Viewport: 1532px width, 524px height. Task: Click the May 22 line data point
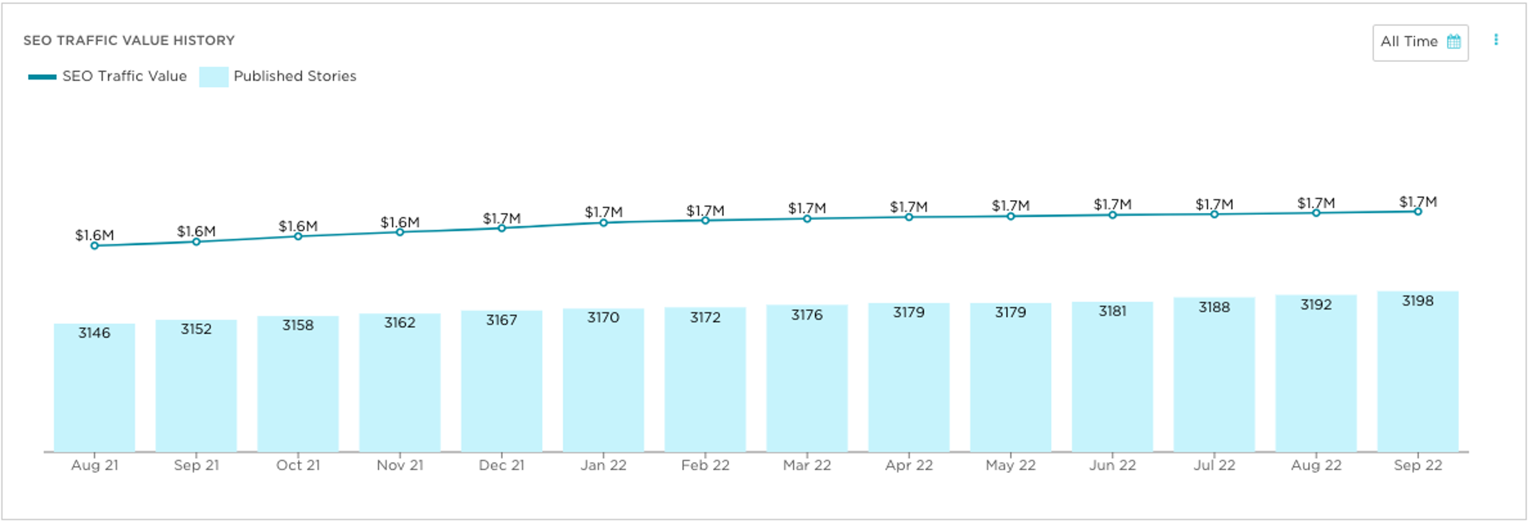point(1011,216)
